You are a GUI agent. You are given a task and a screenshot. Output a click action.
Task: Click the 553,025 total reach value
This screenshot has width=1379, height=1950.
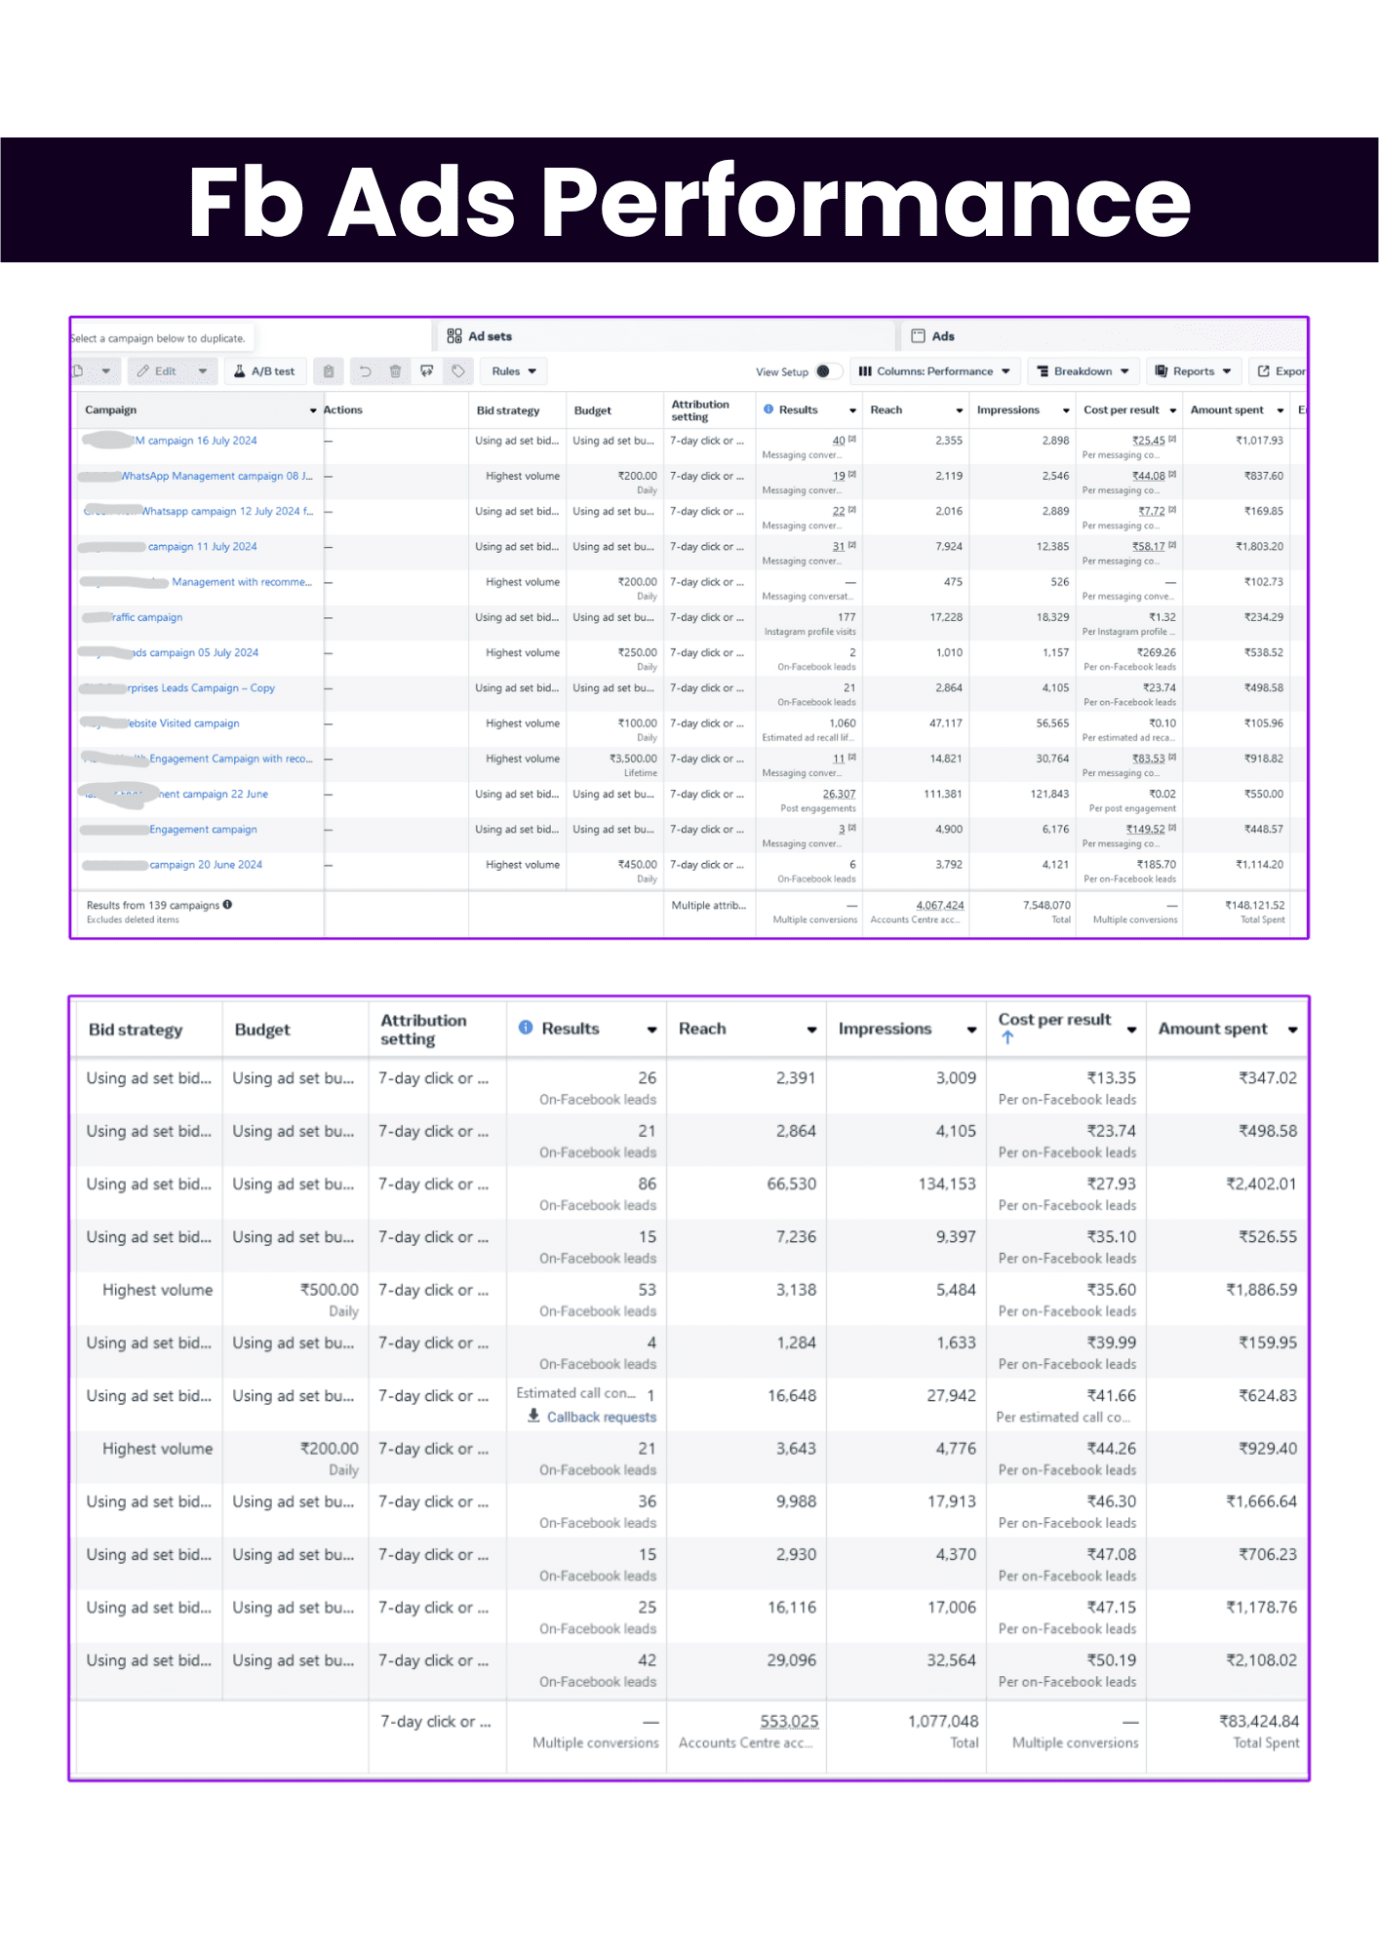pyautogui.click(x=789, y=1722)
